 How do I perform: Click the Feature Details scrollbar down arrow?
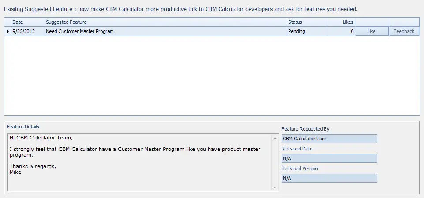[275, 187]
